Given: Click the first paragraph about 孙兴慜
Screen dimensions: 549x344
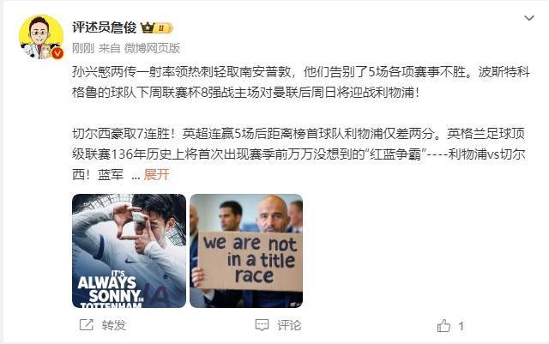Looking at the screenshot, I should coord(301,82).
